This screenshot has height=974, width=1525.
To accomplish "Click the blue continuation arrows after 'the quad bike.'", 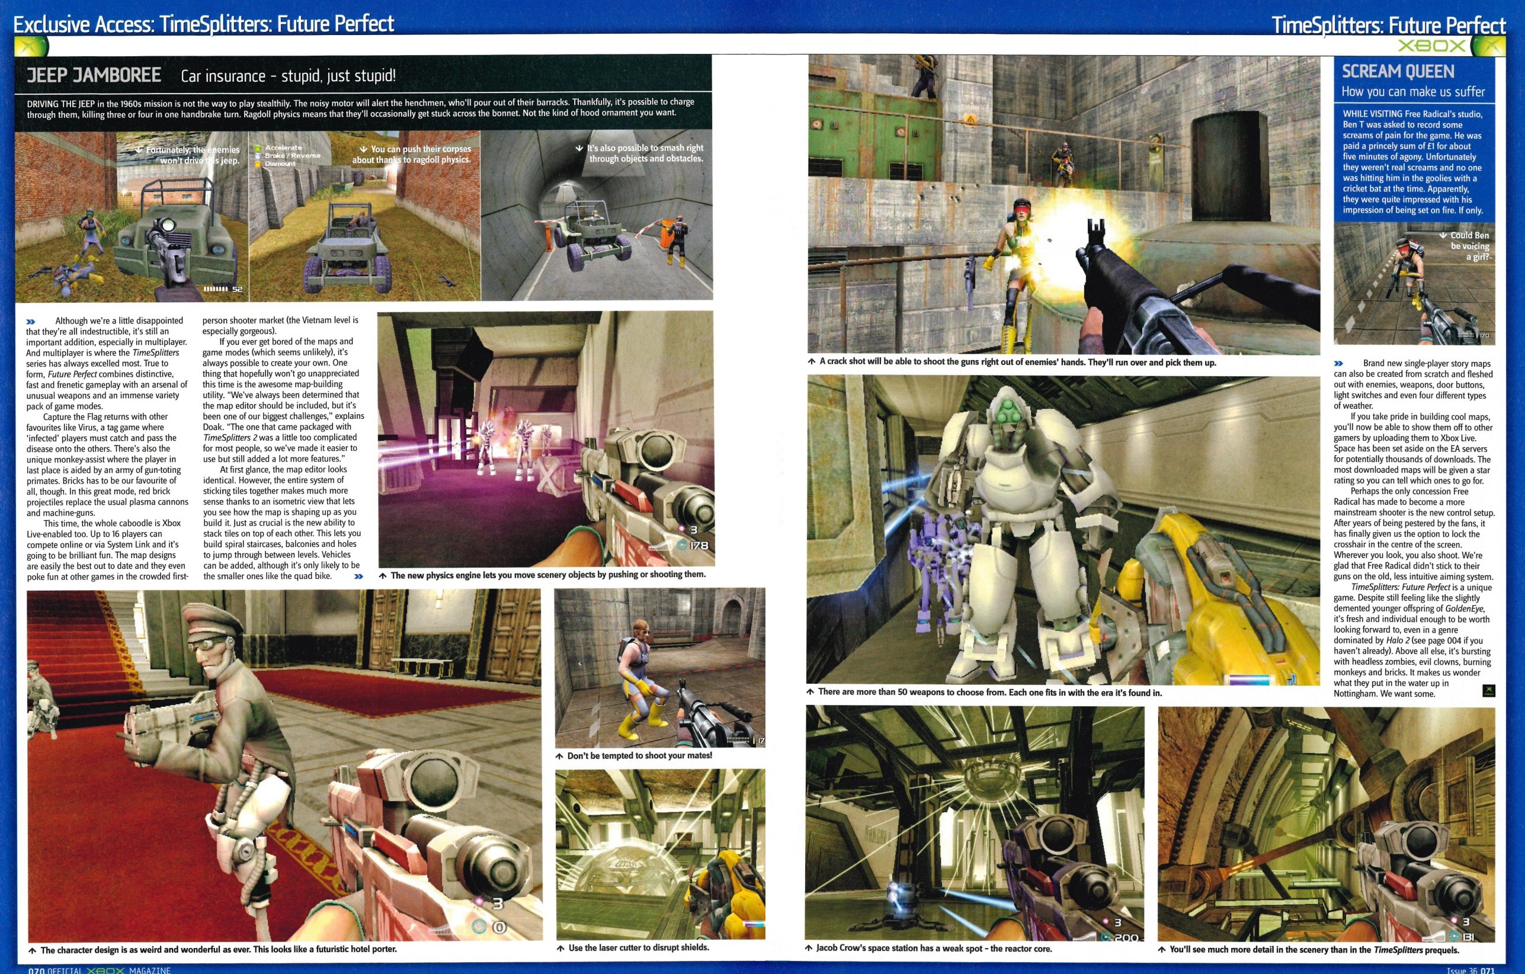I will (359, 576).
